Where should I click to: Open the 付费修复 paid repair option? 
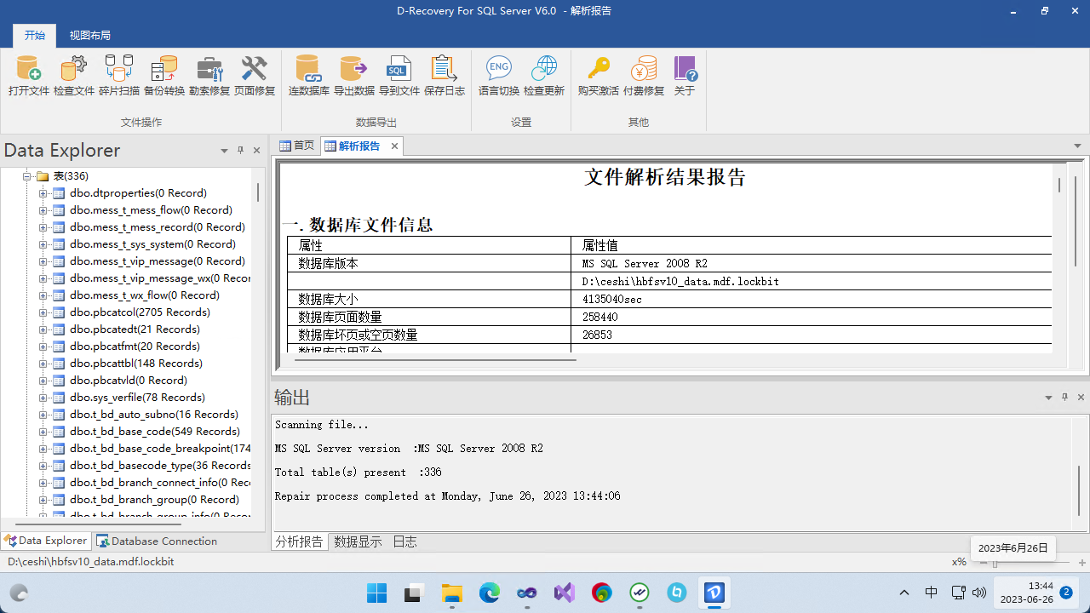coord(644,76)
